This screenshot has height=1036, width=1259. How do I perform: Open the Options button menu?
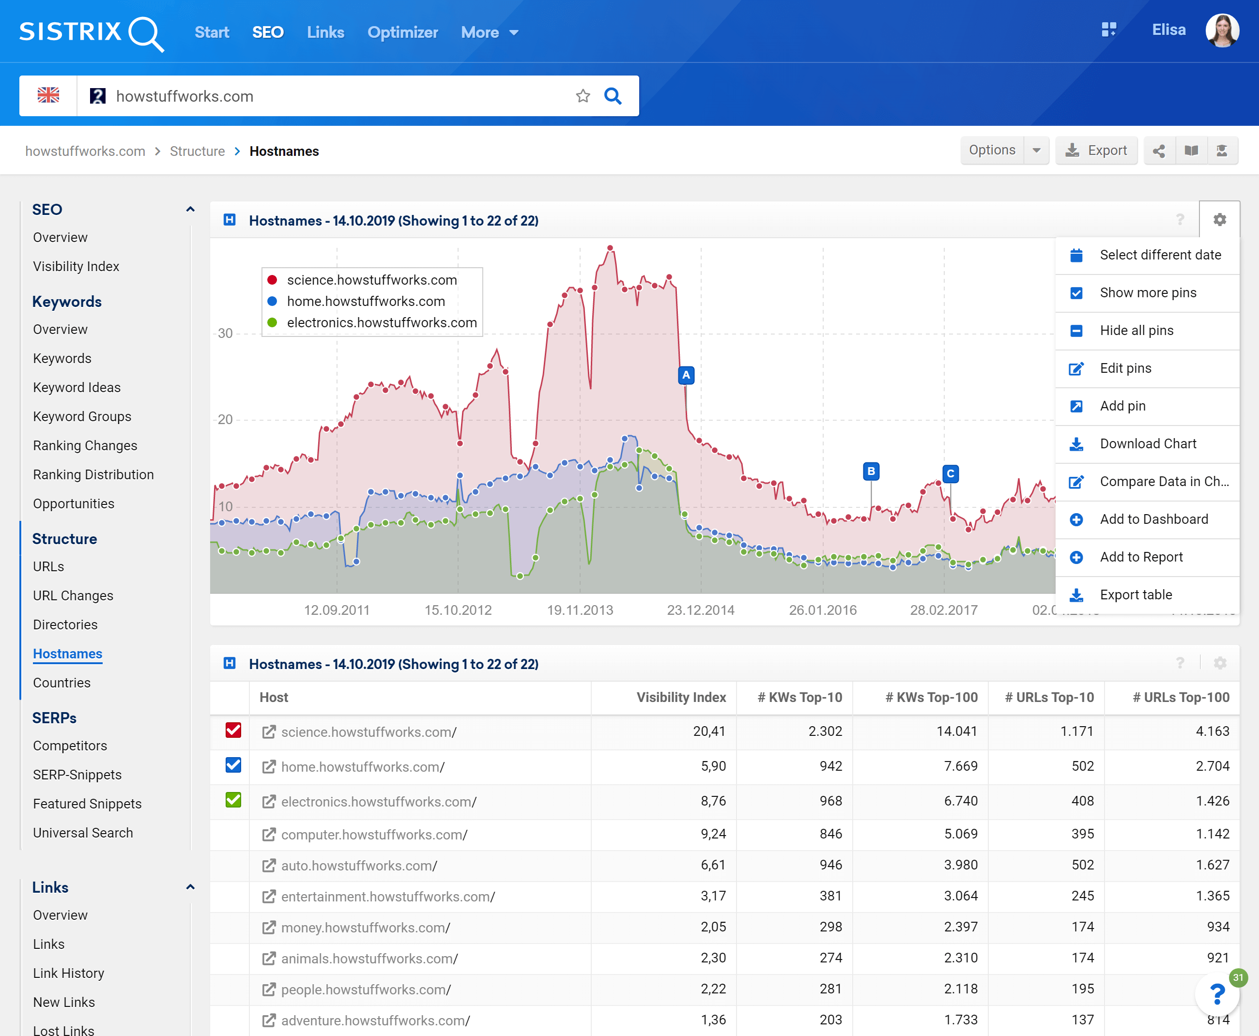point(992,151)
